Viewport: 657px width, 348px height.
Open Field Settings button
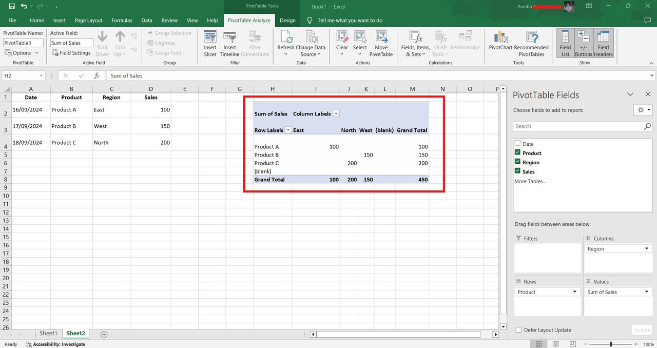point(71,53)
